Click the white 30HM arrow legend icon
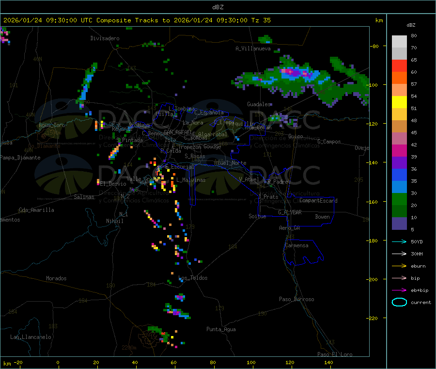 399,254
